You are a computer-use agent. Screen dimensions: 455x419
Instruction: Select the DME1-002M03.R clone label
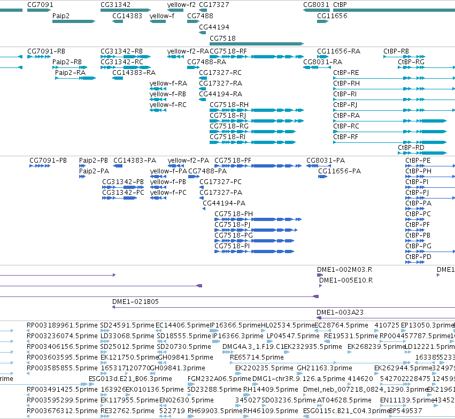coord(344,270)
